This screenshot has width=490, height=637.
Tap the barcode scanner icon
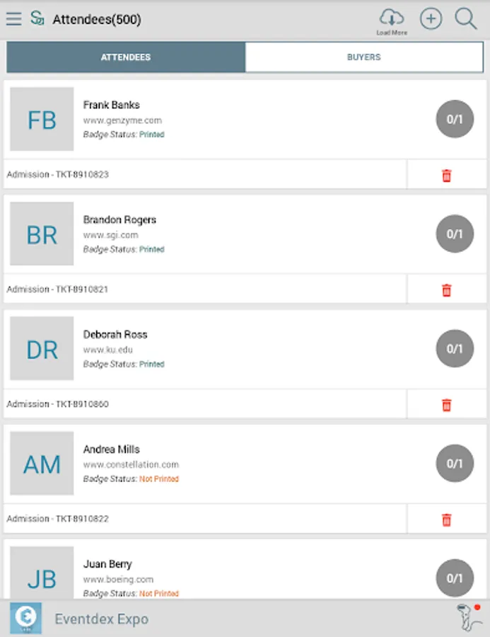468,619
